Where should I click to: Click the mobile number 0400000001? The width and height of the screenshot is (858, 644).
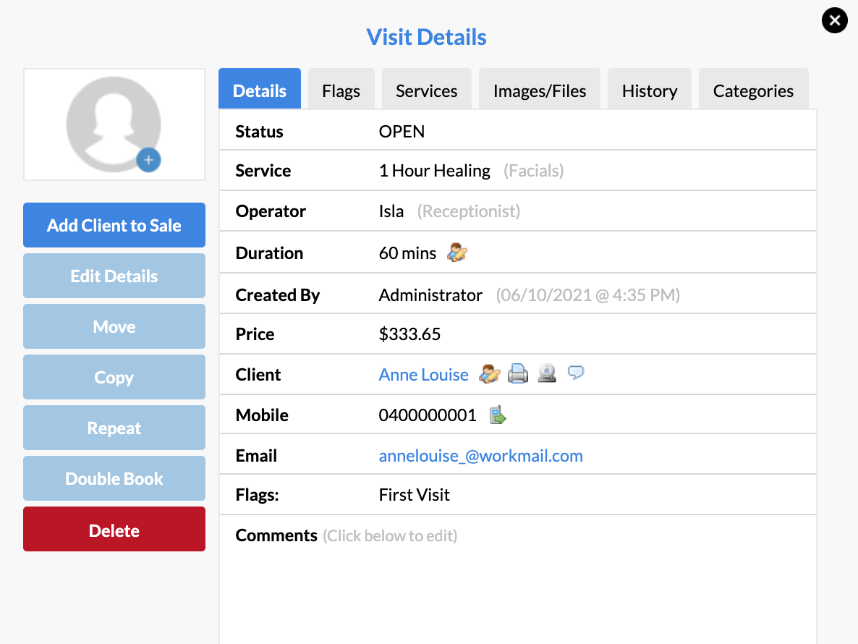pyautogui.click(x=428, y=415)
